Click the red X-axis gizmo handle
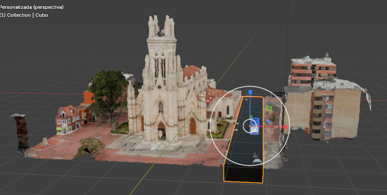Viewport: 387px width, 195px height. (285, 127)
